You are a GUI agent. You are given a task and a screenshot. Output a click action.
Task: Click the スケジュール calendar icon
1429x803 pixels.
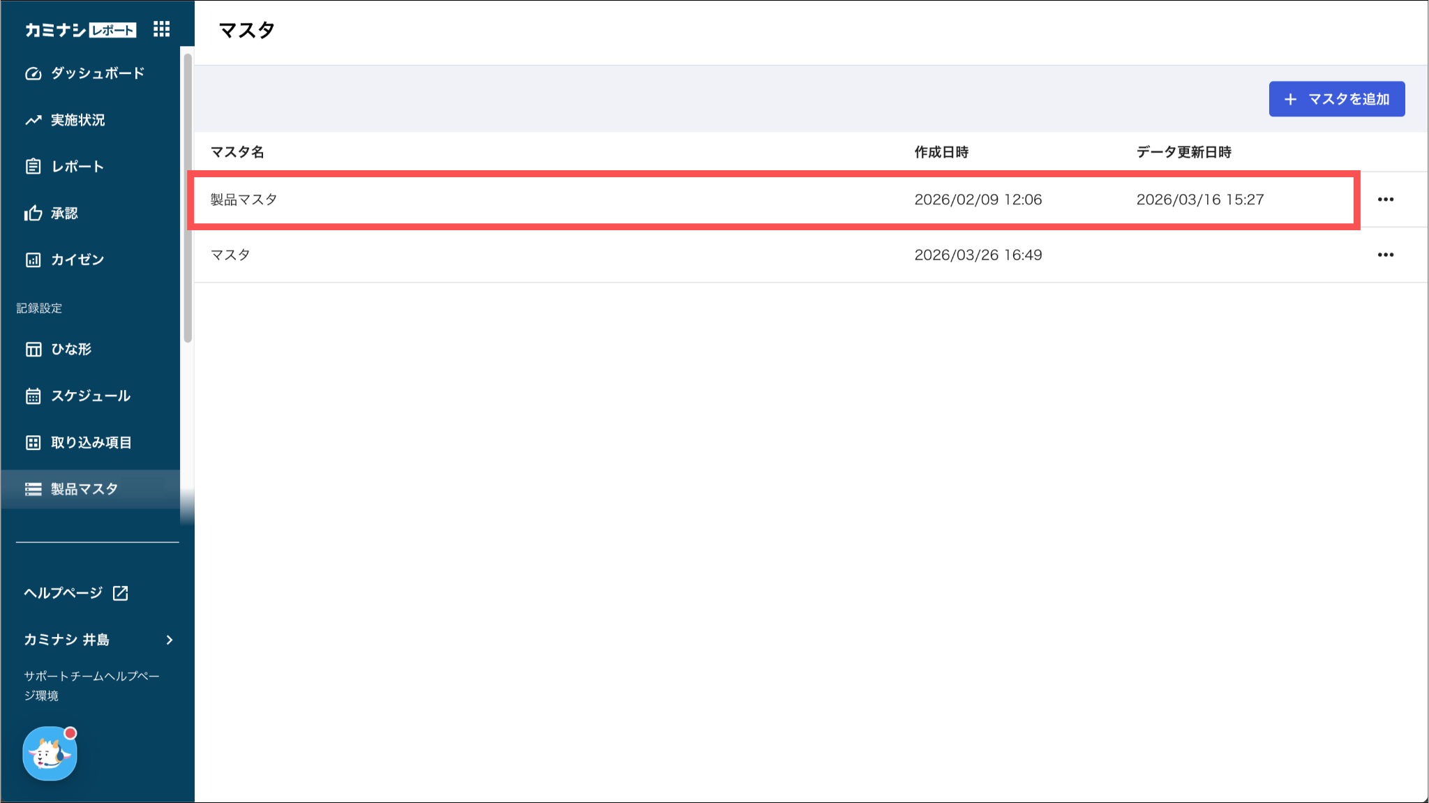tap(33, 396)
